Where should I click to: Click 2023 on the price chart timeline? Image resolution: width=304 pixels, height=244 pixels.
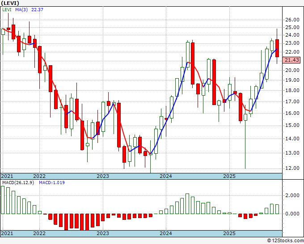[103, 176]
